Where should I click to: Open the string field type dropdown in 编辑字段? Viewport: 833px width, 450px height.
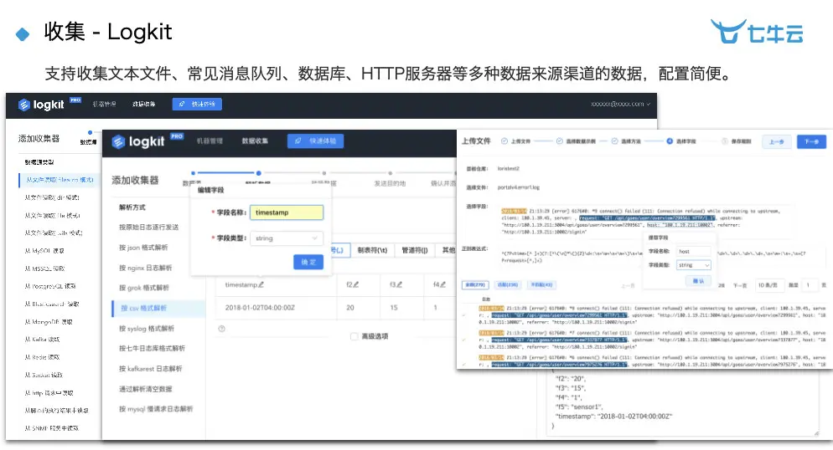click(287, 238)
